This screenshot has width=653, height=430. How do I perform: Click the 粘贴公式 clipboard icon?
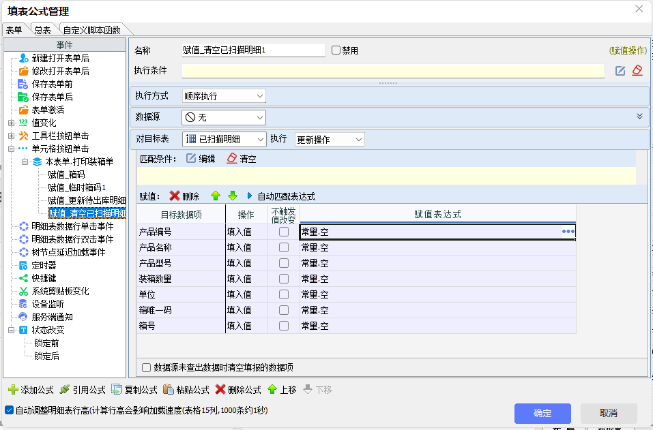pyautogui.click(x=169, y=390)
